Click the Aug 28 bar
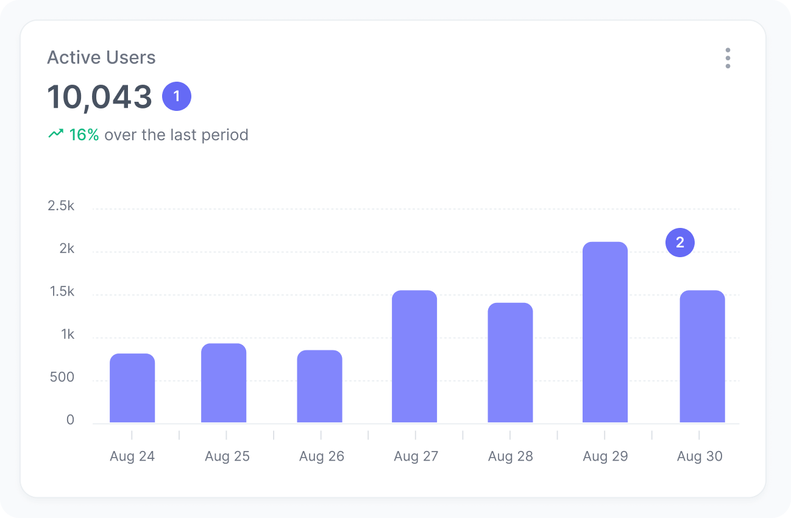The image size is (791, 518). [511, 363]
